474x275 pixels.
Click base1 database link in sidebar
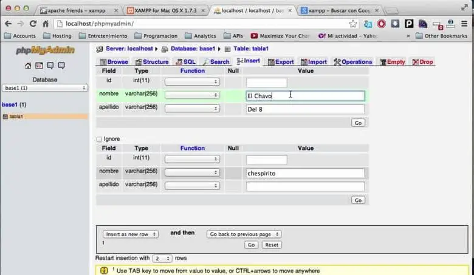[x=9, y=105]
